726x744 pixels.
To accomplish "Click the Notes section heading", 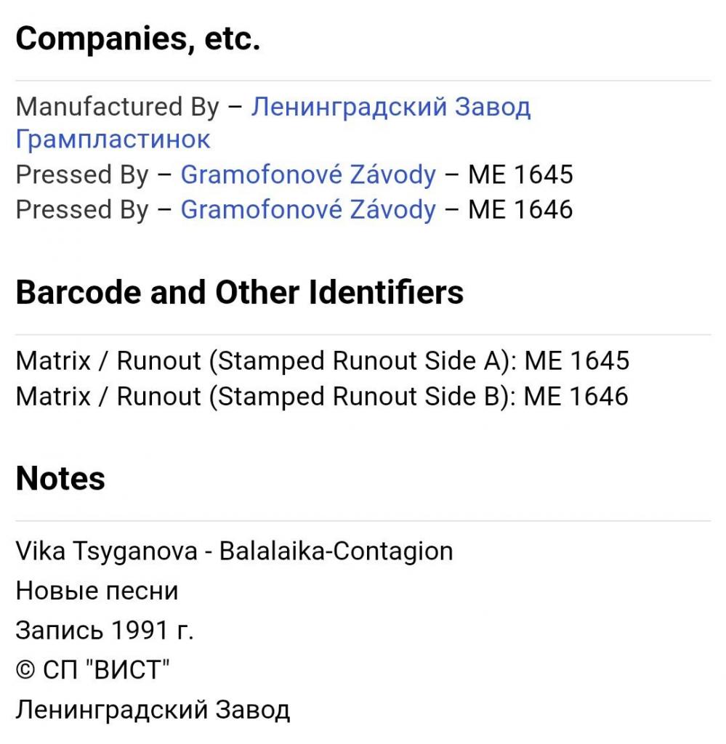I will pos(60,479).
